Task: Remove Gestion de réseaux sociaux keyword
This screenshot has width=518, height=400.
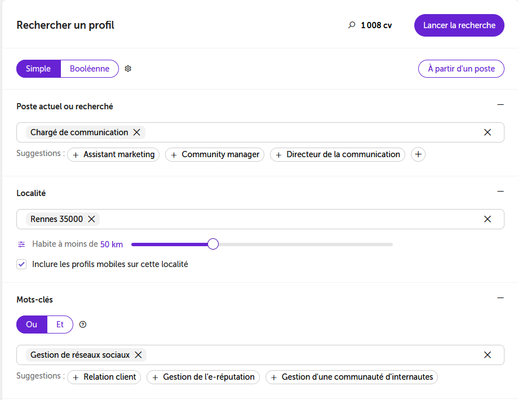Action: click(139, 355)
